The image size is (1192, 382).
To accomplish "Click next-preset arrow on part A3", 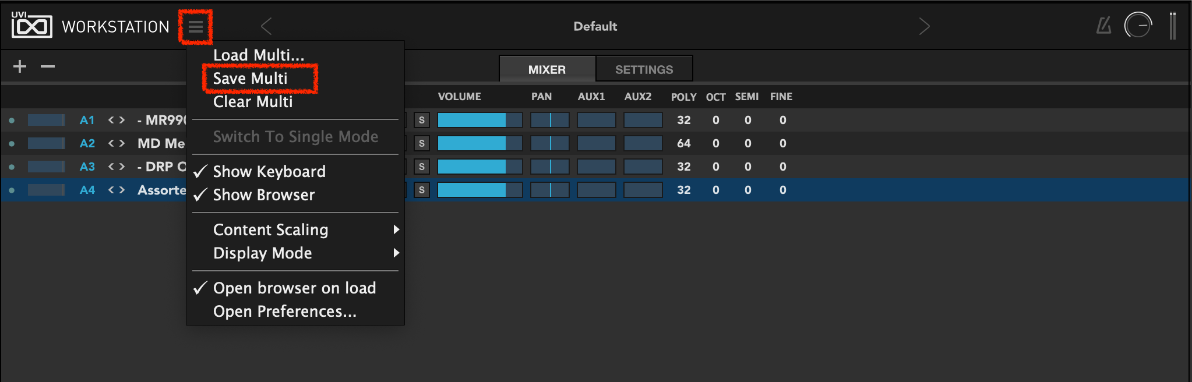I will click(x=122, y=167).
